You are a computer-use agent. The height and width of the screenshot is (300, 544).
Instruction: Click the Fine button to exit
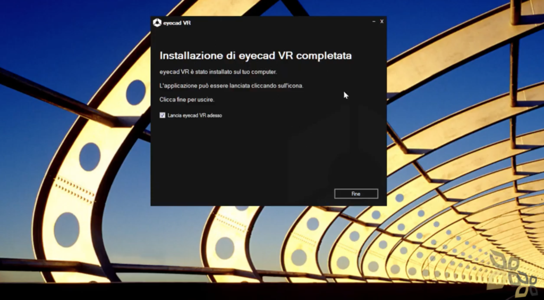tap(356, 194)
